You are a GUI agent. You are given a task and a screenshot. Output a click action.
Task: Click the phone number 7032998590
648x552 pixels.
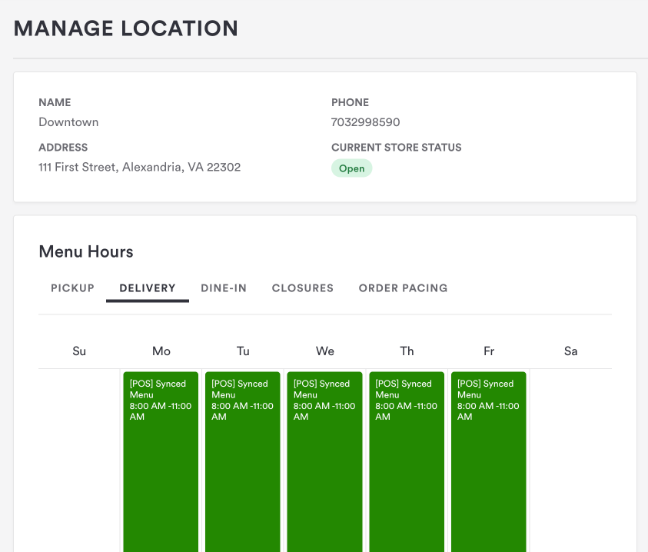(365, 122)
